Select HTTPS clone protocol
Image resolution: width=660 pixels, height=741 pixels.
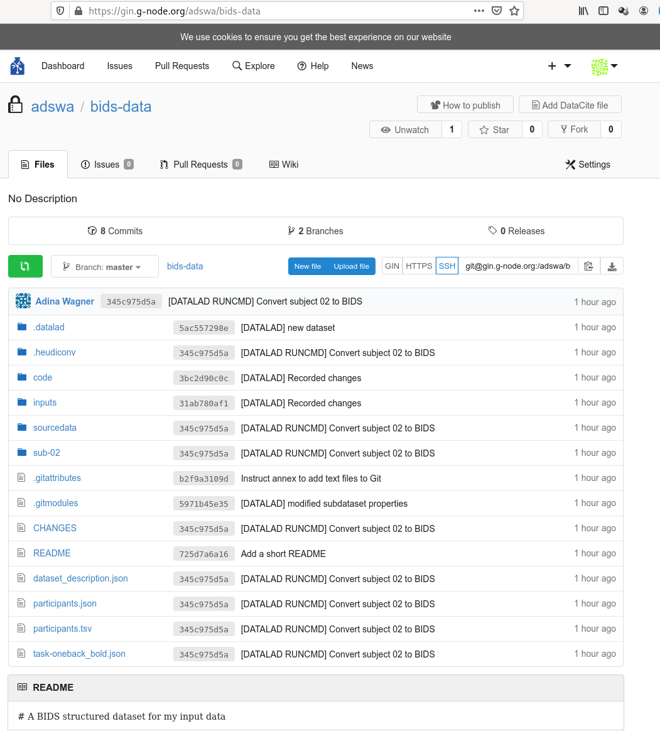pyautogui.click(x=419, y=266)
